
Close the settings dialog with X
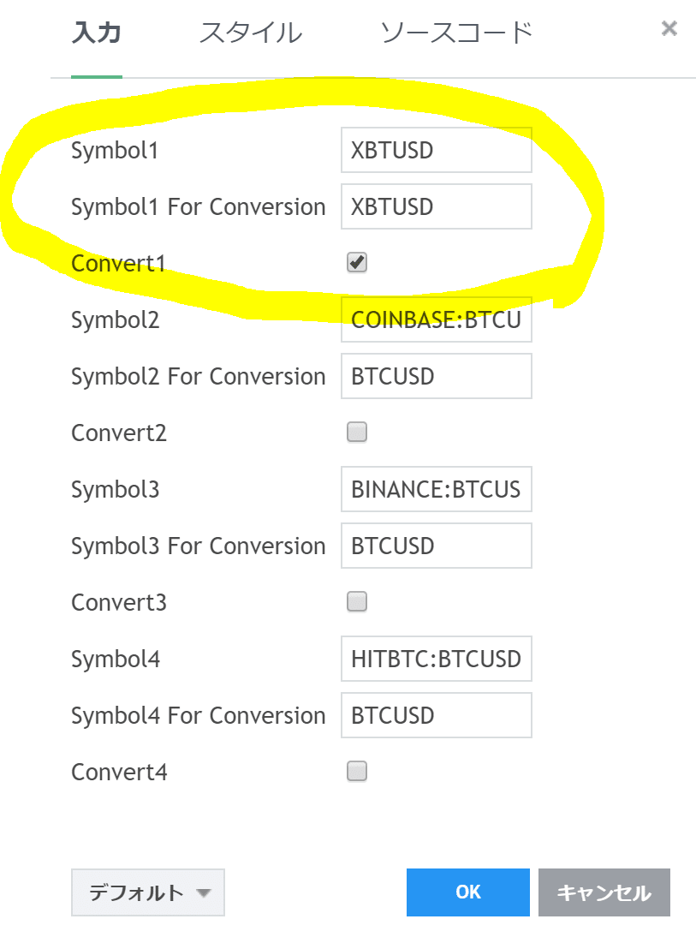click(669, 29)
